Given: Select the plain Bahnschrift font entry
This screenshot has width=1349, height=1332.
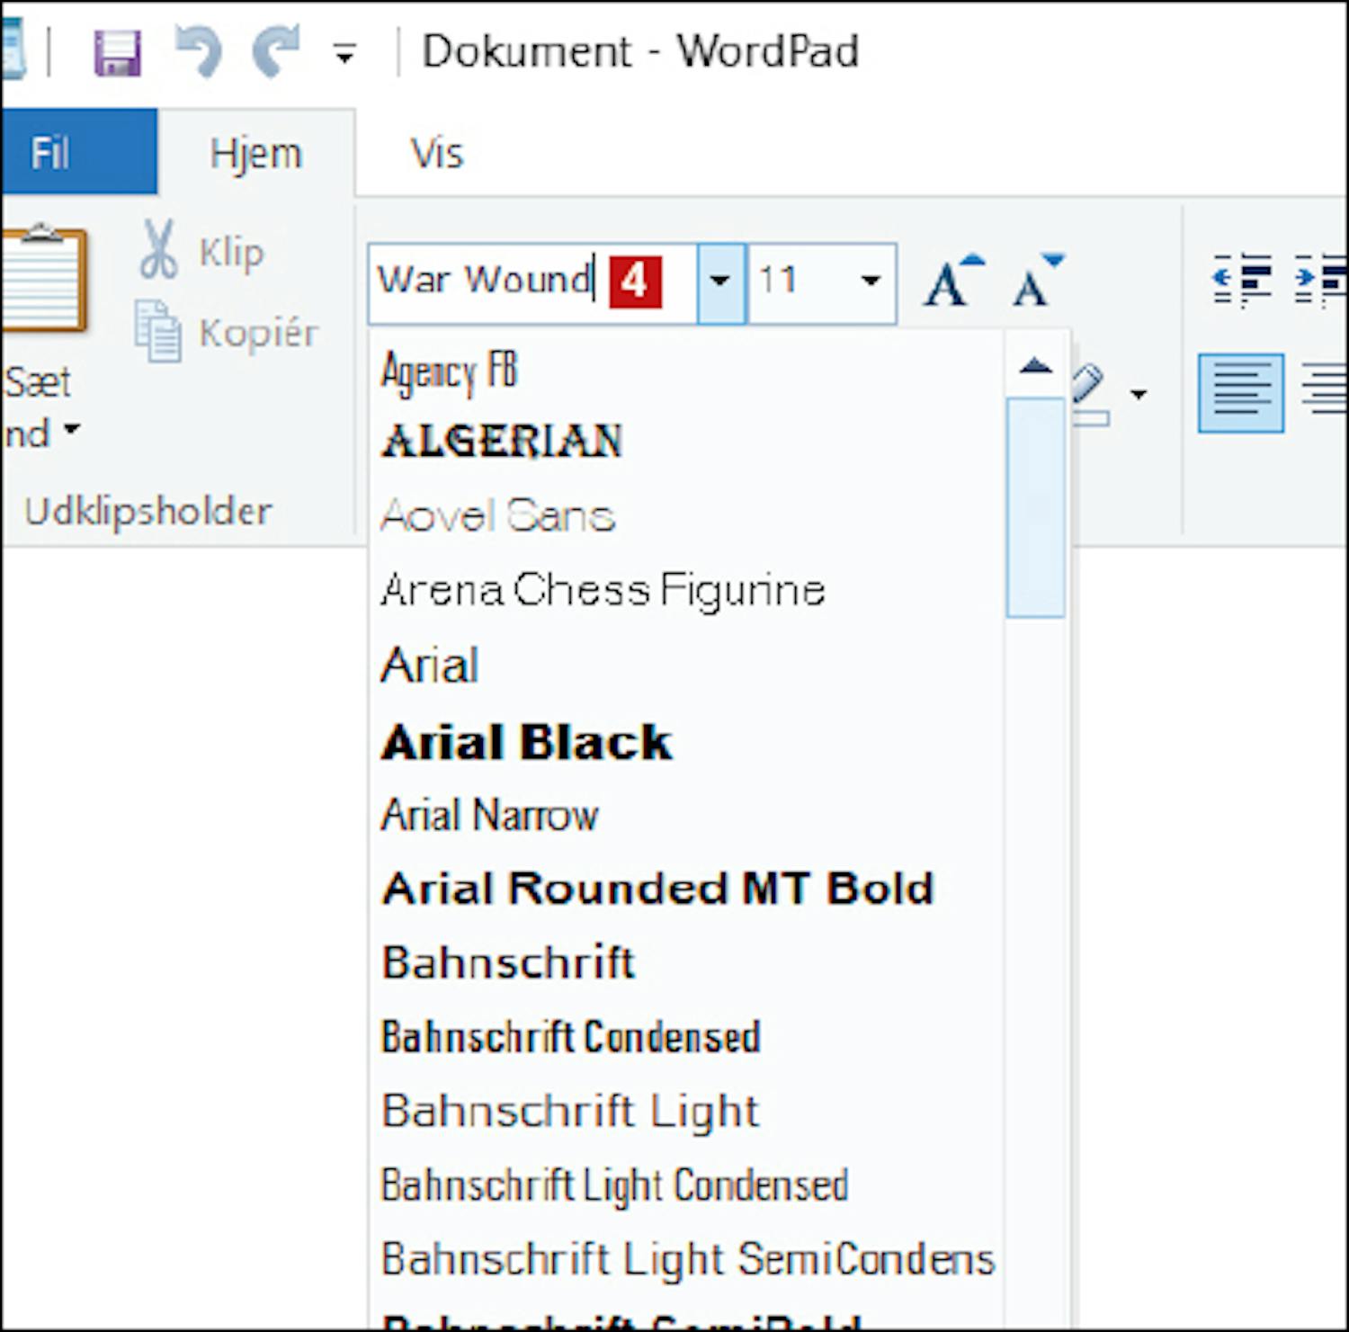Looking at the screenshot, I should (686, 962).
